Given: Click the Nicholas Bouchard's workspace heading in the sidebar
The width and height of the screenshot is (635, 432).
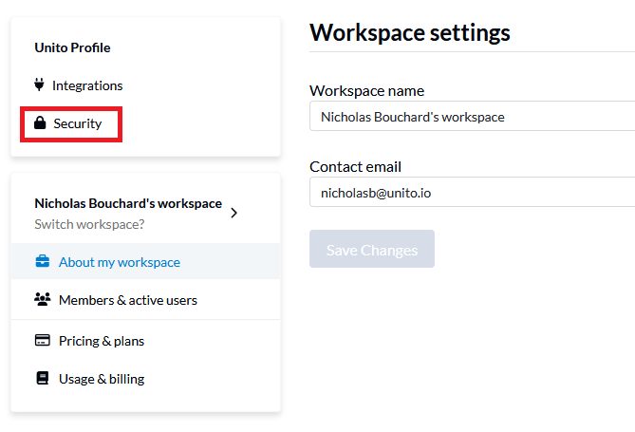Looking at the screenshot, I should tap(128, 203).
